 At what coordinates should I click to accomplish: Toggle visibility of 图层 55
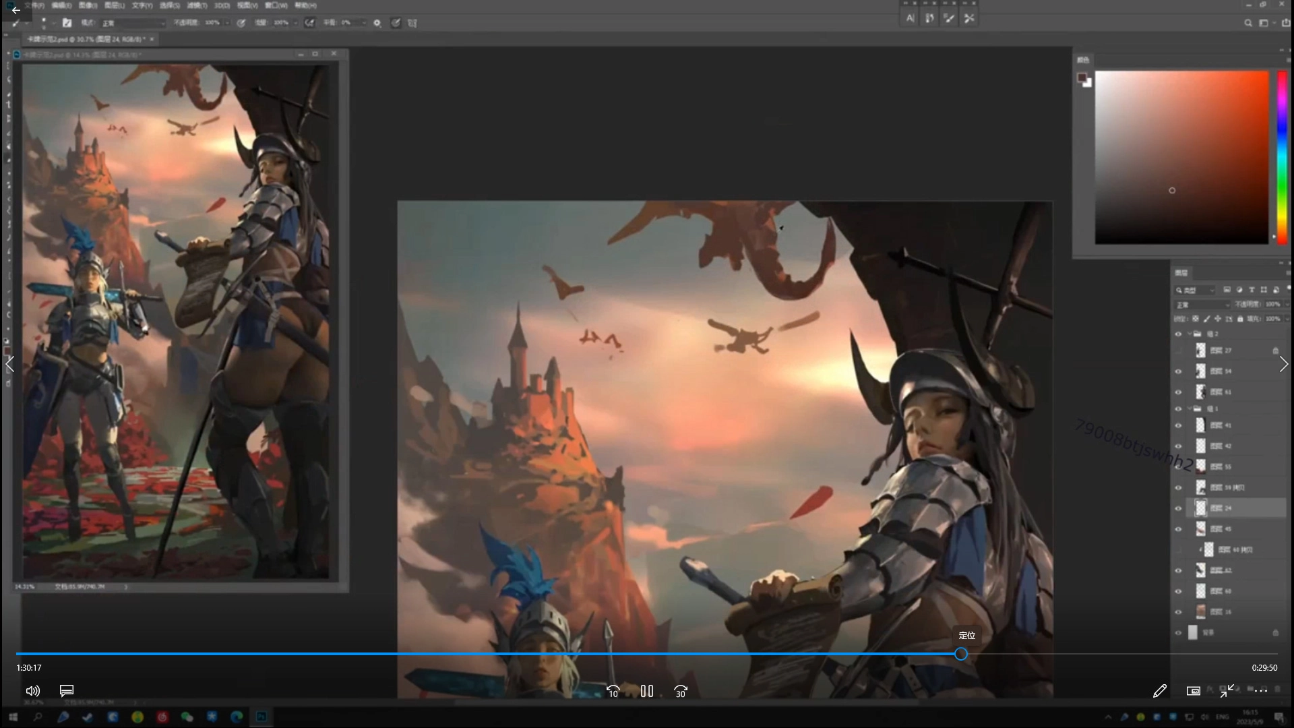[1178, 467]
